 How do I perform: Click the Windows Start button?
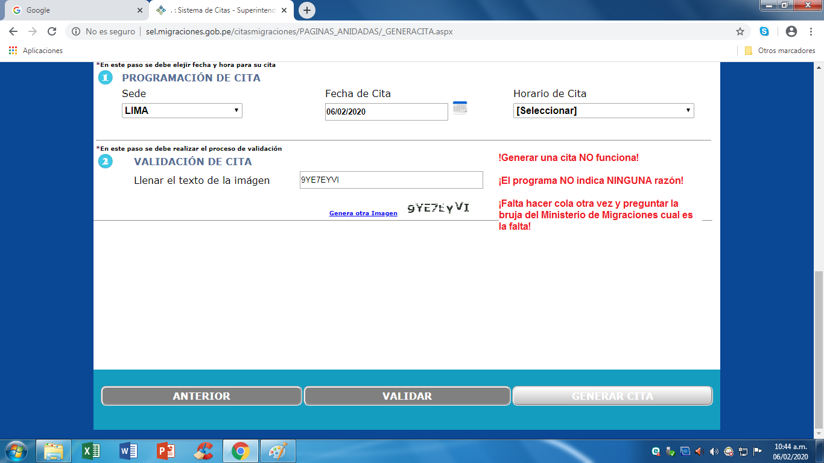(x=16, y=451)
